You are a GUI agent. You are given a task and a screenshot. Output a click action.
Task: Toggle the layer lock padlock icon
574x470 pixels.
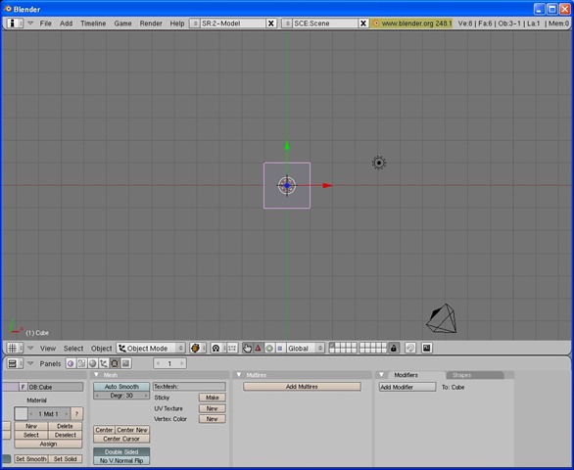click(394, 348)
